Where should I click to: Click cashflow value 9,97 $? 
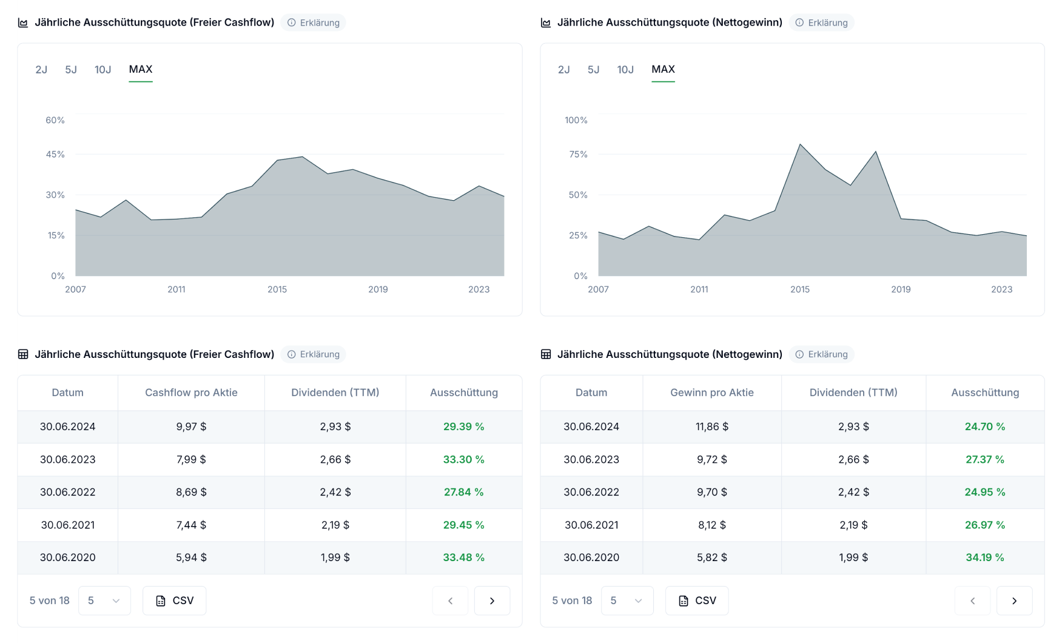pyautogui.click(x=191, y=426)
